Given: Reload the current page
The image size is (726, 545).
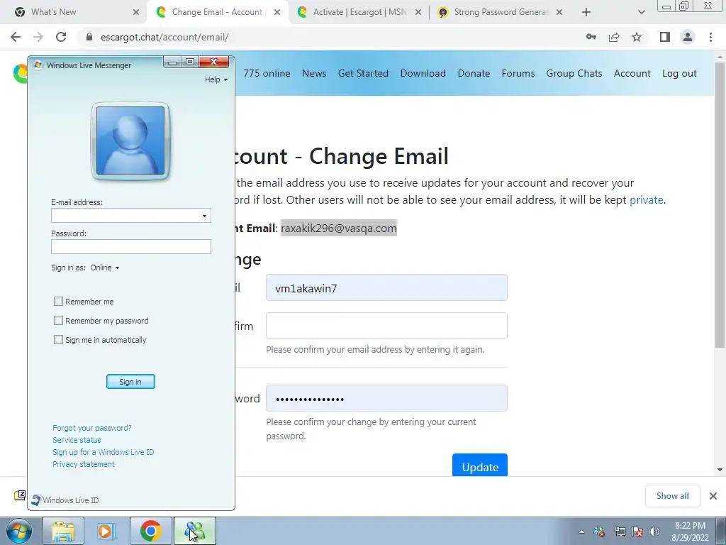Looking at the screenshot, I should point(61,37).
